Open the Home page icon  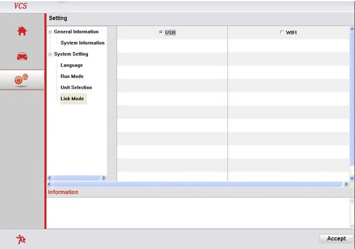[x=22, y=31]
